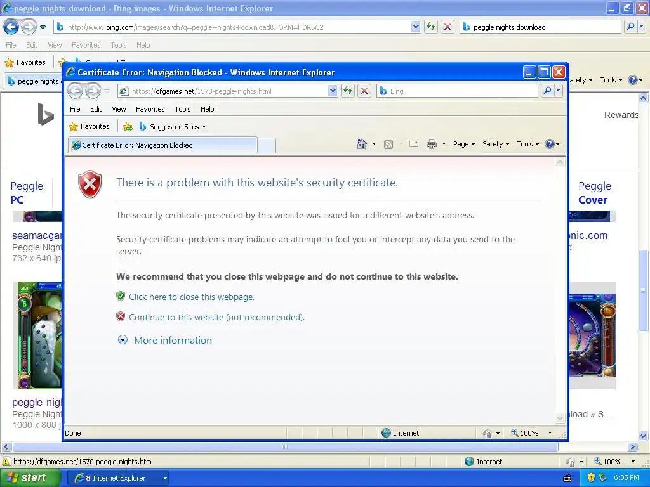
Task: Click the Refresh icon in the Bing images window
Action: pyautogui.click(x=431, y=27)
